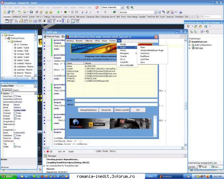Select the TActionList component at end of palette
The width and height of the screenshot is (224, 179).
tap(77, 21)
